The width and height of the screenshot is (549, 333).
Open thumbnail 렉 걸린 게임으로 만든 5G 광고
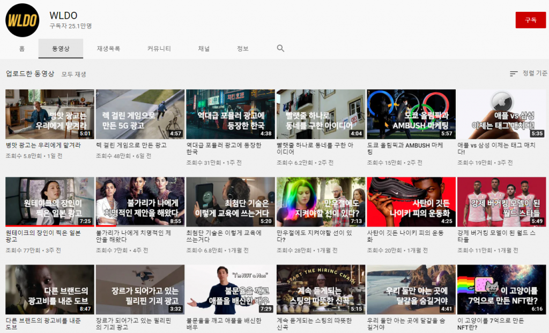pos(140,114)
